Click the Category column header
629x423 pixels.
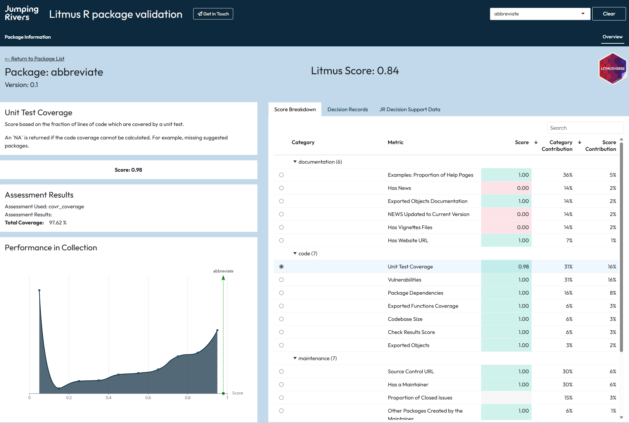[303, 142]
